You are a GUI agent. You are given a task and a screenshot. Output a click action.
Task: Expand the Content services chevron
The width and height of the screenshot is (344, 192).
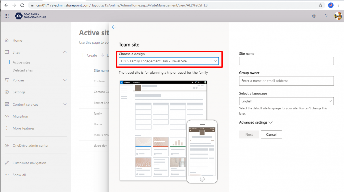pyautogui.click(x=65, y=104)
